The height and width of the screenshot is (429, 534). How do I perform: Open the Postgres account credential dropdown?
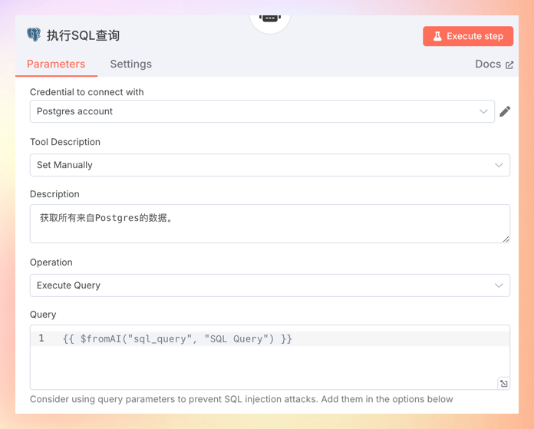pyautogui.click(x=262, y=111)
